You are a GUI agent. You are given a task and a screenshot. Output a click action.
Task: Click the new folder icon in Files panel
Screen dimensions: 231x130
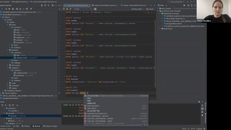(184, 5)
